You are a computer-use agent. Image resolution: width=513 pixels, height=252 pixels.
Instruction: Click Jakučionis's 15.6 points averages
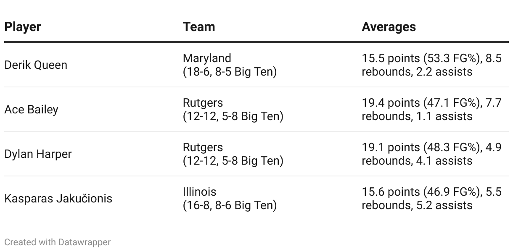click(431, 198)
